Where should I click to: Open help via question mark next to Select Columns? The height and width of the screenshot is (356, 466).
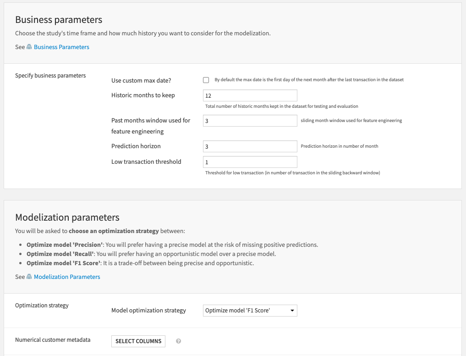point(178,341)
